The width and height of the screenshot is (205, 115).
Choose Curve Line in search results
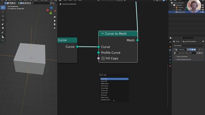(x=114, y=90)
